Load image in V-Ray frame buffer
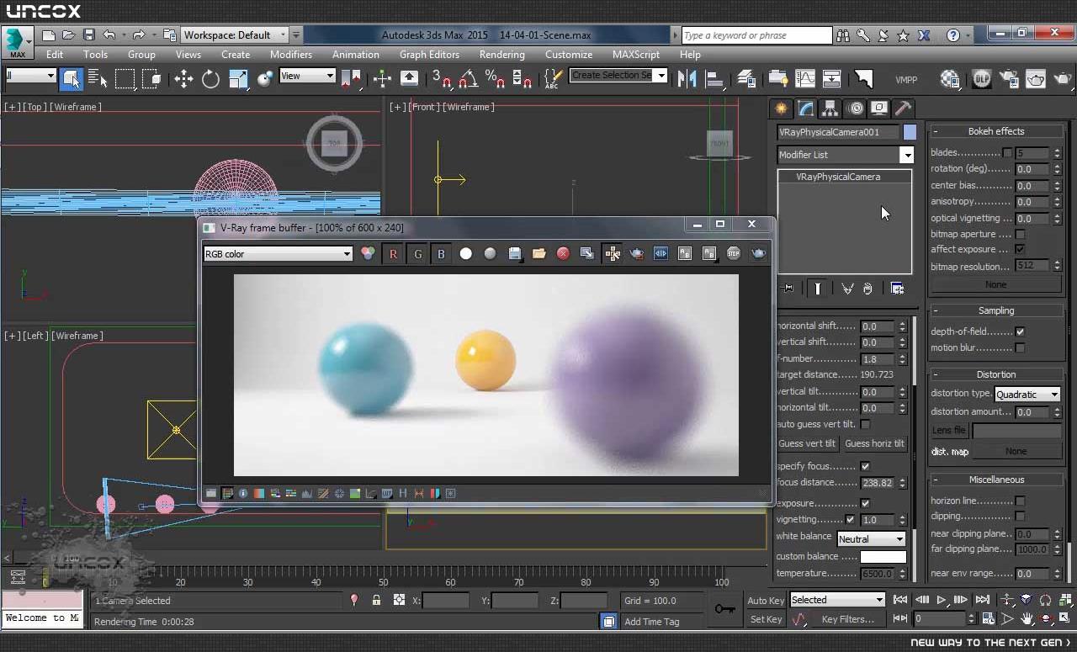This screenshot has height=652, width=1077. click(539, 254)
